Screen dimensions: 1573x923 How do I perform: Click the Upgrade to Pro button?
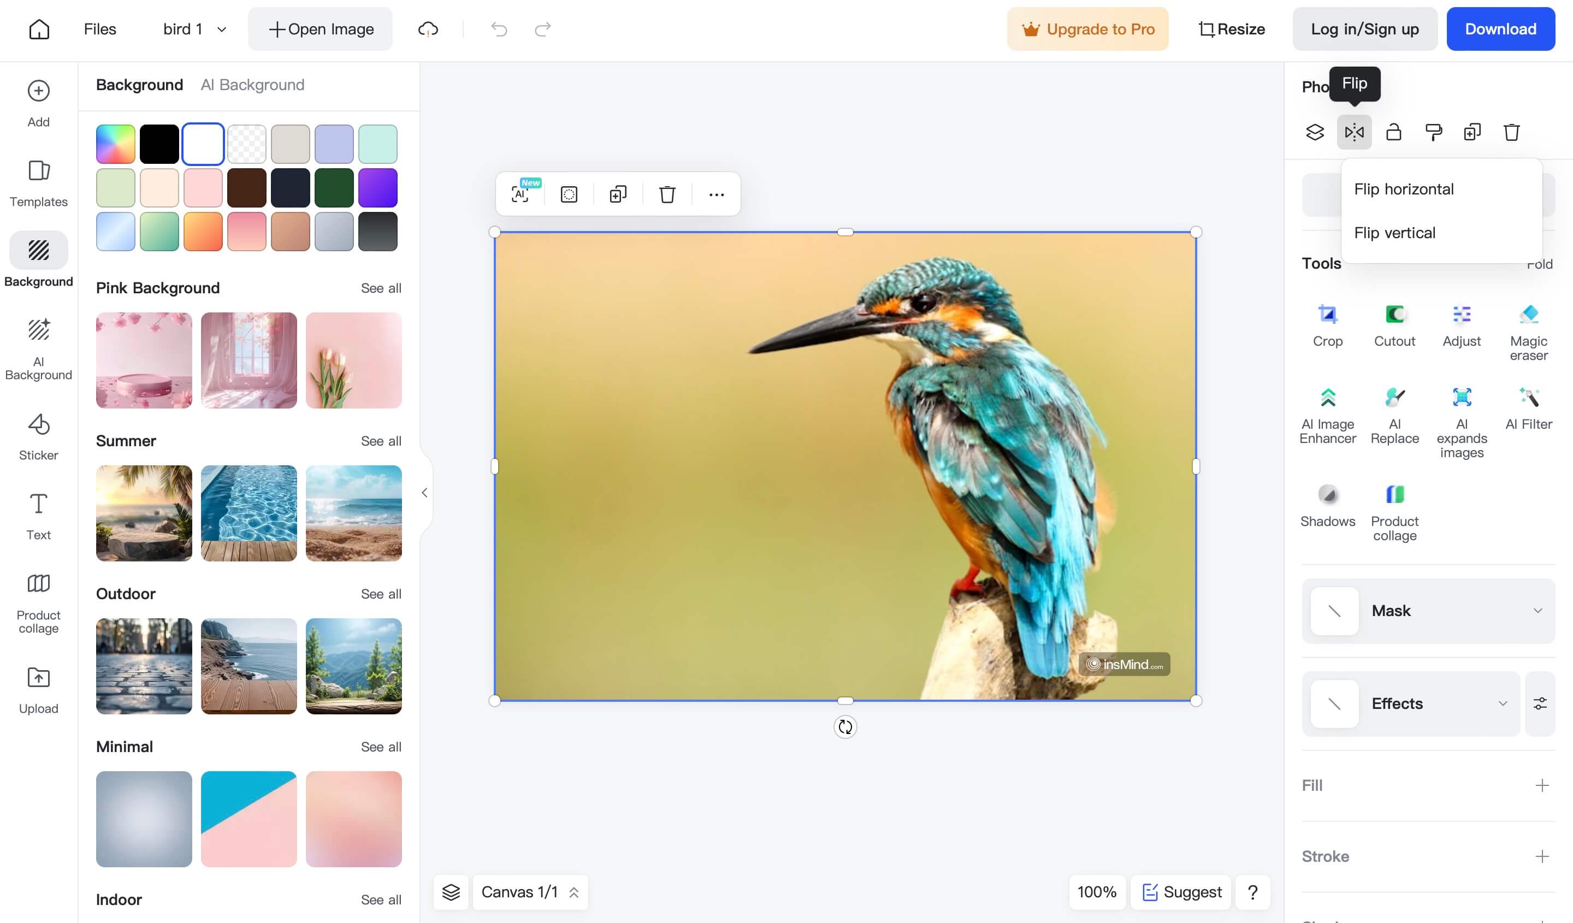(x=1086, y=28)
